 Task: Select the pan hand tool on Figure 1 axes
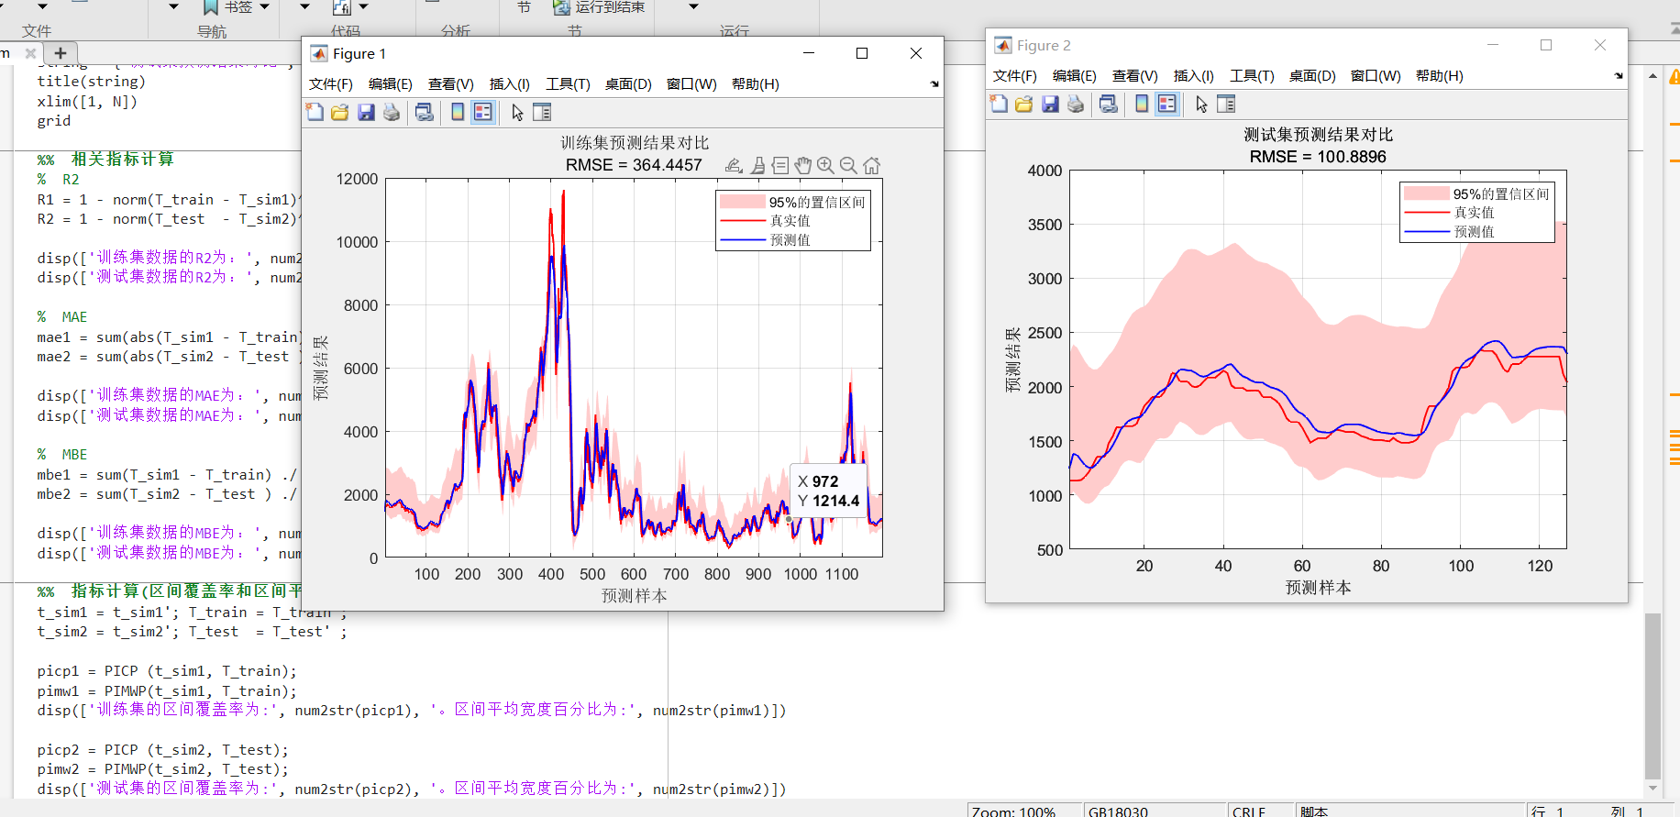pyautogui.click(x=803, y=166)
